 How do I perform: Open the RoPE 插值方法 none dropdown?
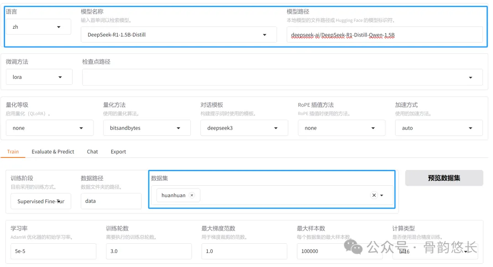[x=341, y=128]
